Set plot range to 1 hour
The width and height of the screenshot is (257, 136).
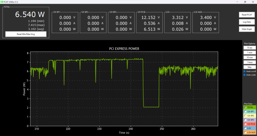[x=249, y=62]
